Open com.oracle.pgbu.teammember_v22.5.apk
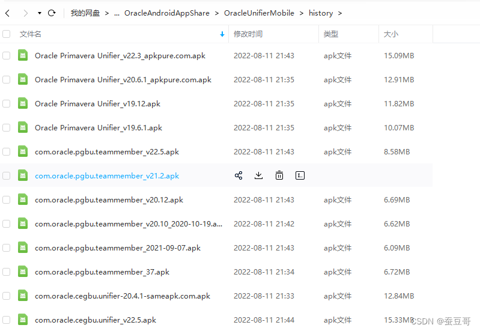The height and width of the screenshot is (331, 480). pyautogui.click(x=107, y=152)
